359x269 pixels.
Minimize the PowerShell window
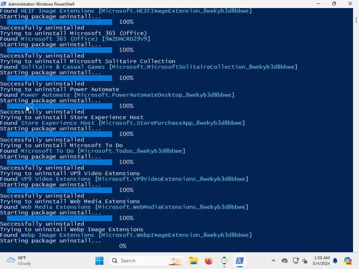(318, 4)
